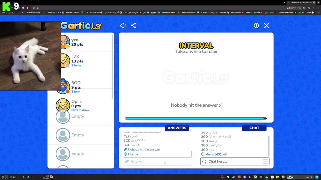Open OBS Studio from the taskbar
This screenshot has height=180, width=321.
[x=222, y=177]
